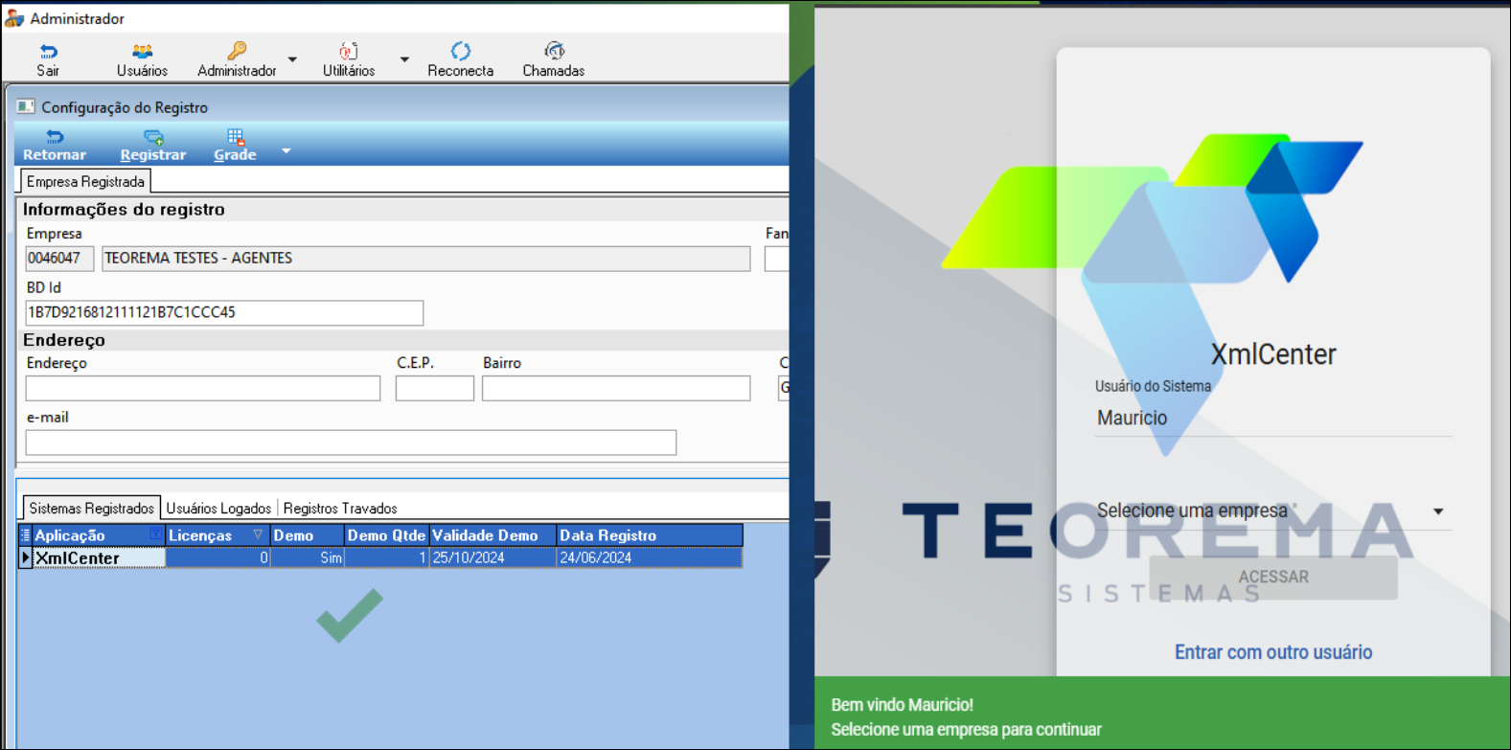This screenshot has height=750, width=1511.
Task: Click the ACESSAR button
Action: (x=1272, y=577)
